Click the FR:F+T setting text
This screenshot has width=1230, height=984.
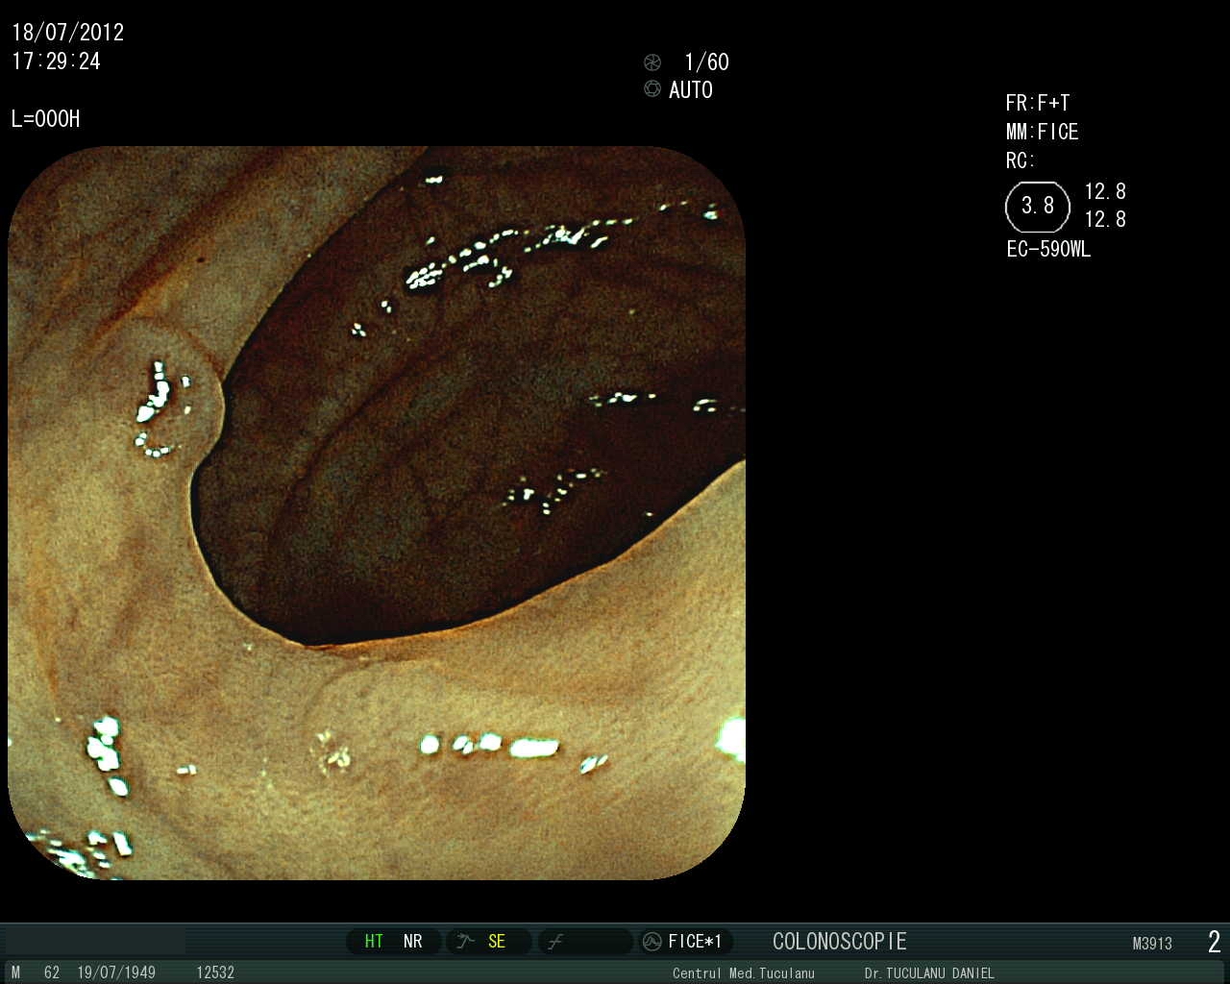1038,103
